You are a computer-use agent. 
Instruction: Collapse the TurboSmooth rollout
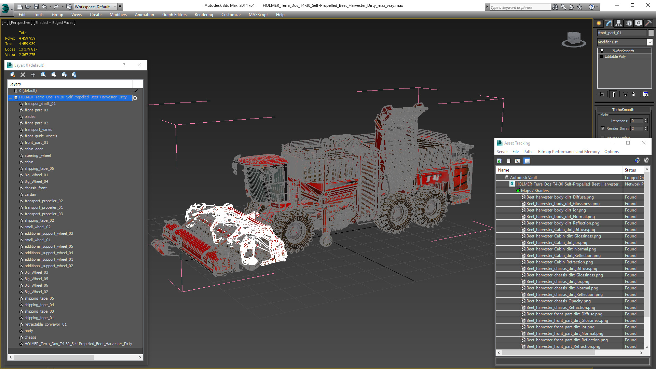click(x=599, y=110)
